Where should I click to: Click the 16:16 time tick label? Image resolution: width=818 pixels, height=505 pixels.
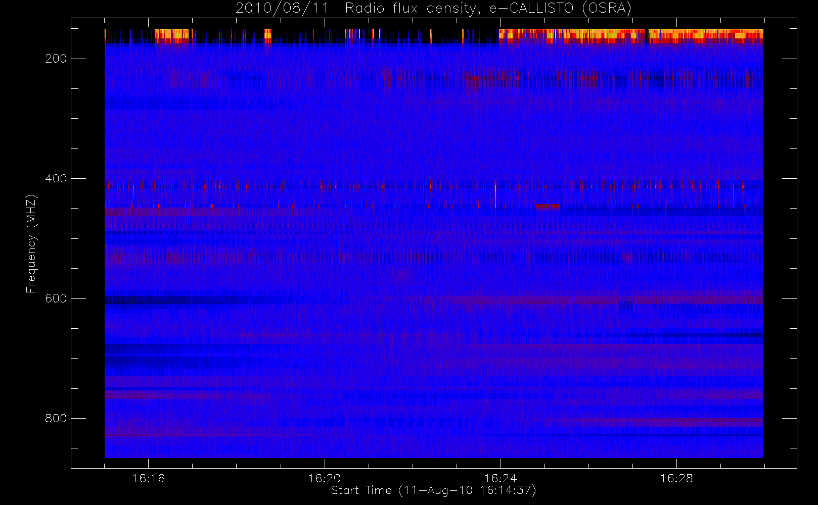(149, 478)
